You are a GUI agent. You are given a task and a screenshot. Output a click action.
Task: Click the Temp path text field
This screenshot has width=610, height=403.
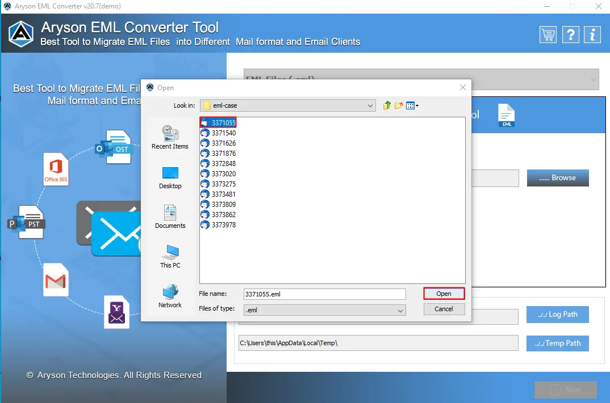click(378, 343)
